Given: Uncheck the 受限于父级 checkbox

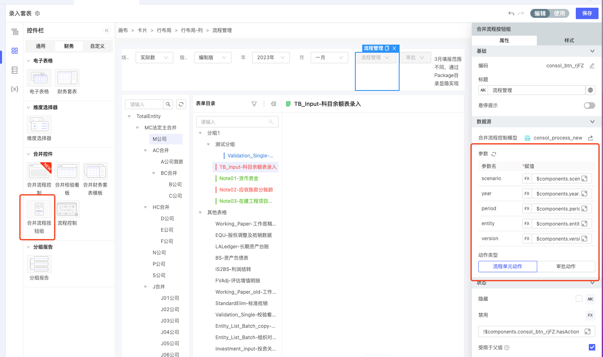Looking at the screenshot, I should 592,347.
